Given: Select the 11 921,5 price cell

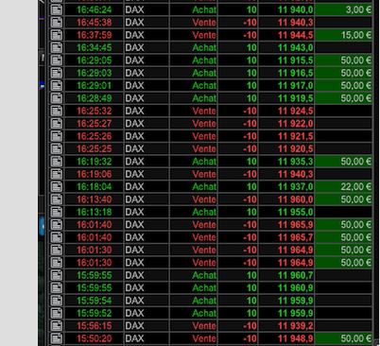Looking at the screenshot, I should pyautogui.click(x=286, y=136).
